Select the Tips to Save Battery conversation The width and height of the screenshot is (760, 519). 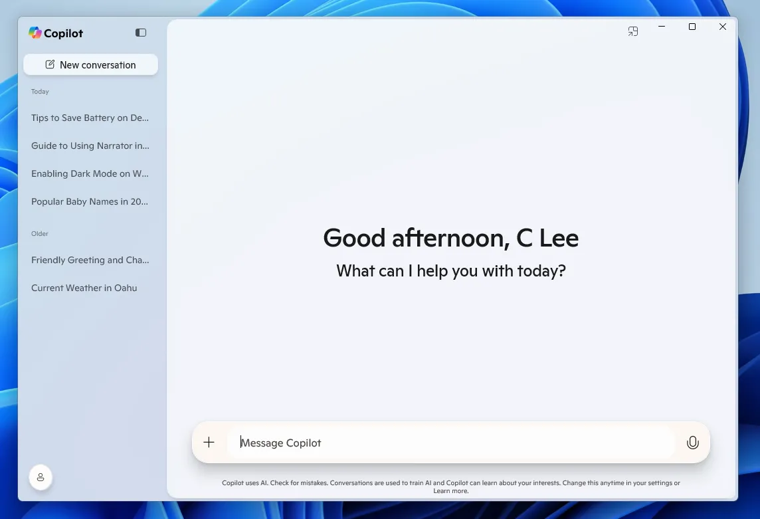coord(90,118)
